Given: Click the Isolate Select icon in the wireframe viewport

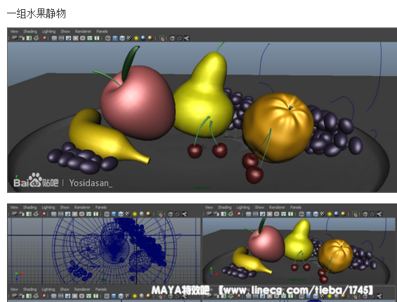Looking at the screenshot, I should pyautogui.click(x=160, y=214).
